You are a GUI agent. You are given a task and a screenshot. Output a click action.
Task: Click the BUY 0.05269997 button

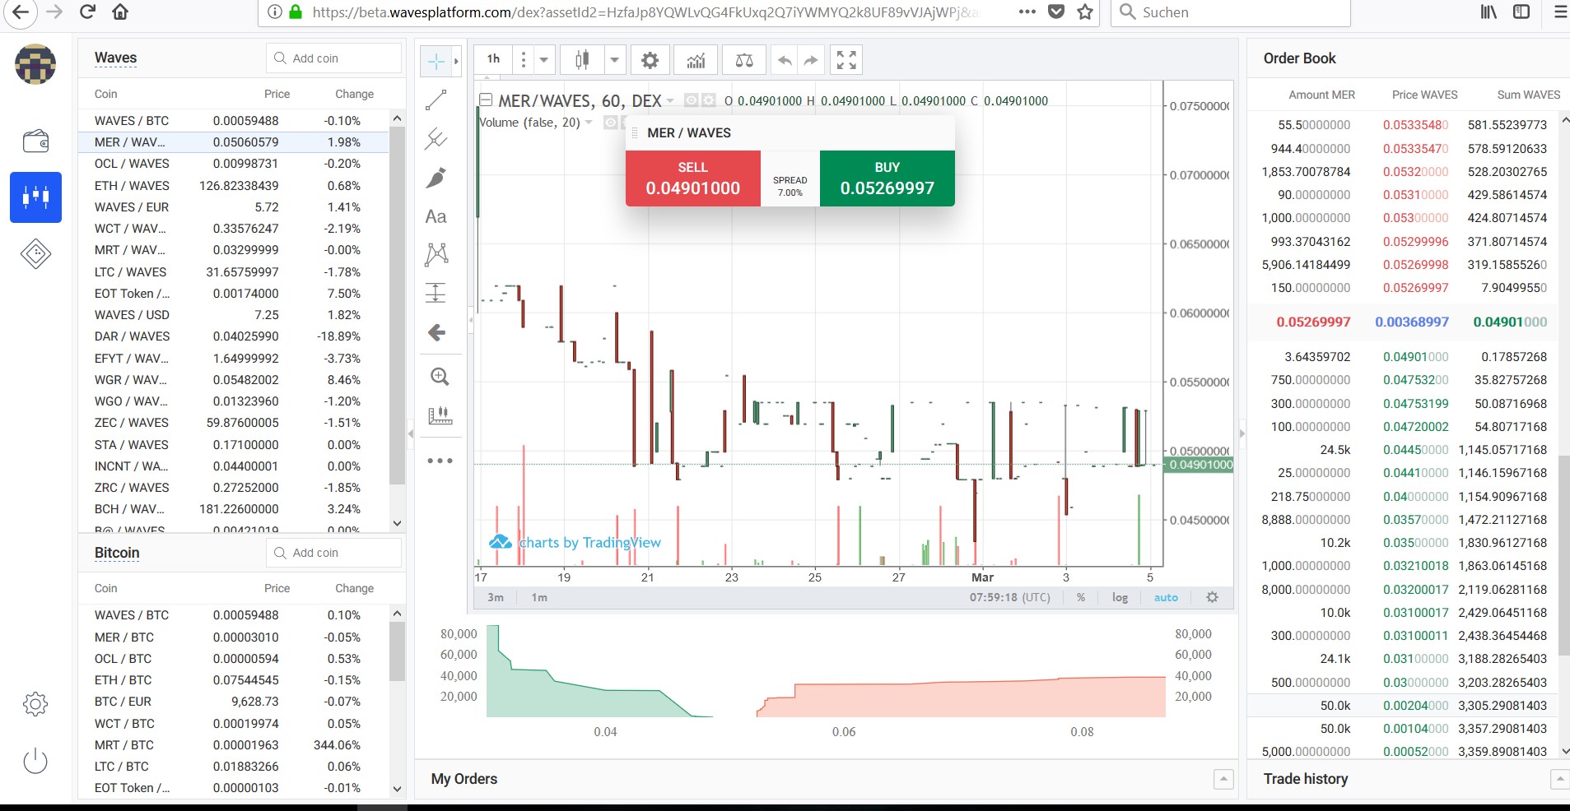point(887,178)
